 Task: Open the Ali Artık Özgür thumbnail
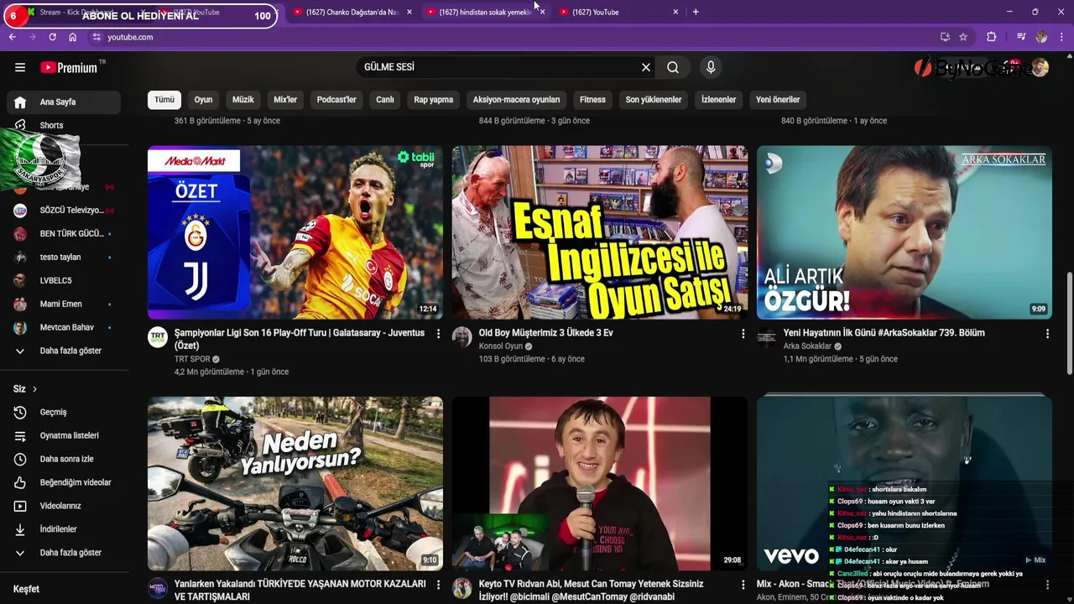(905, 232)
